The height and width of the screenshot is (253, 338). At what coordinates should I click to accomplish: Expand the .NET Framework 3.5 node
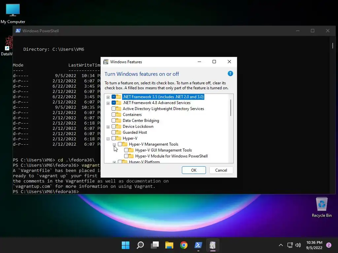pos(108,97)
